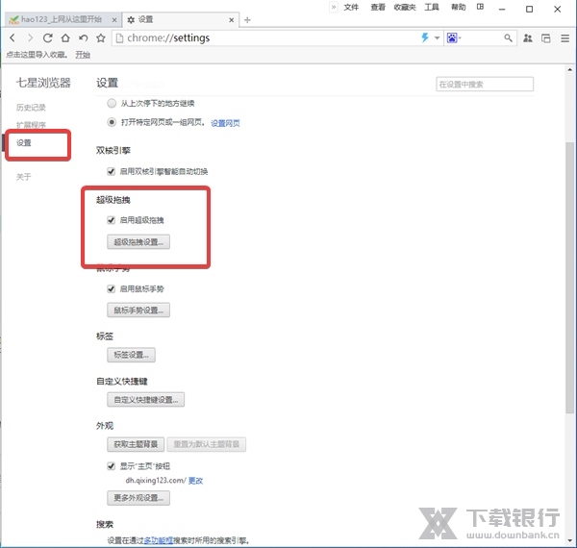Click the address bar page icon

119,37
